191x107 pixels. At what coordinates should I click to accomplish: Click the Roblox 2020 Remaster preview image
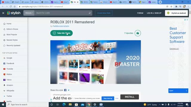click(x=95, y=62)
